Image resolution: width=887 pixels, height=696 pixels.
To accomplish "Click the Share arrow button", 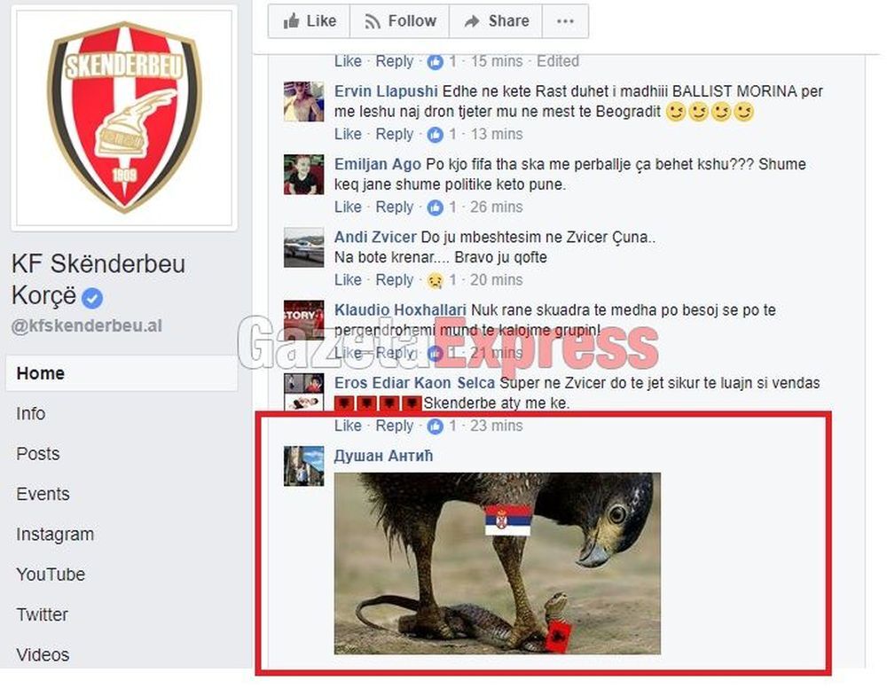I will tap(496, 21).
